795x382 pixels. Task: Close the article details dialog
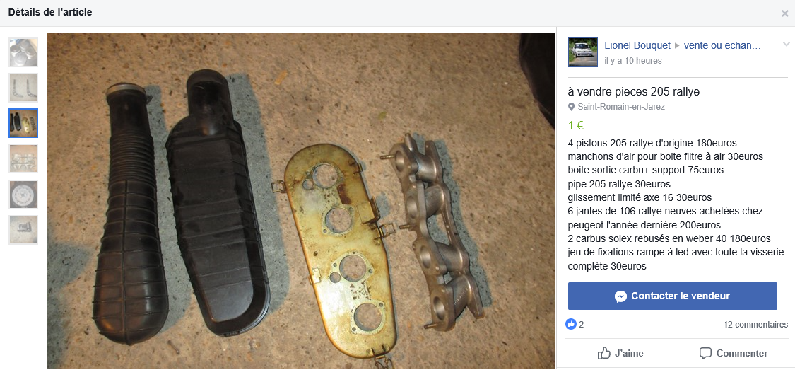point(784,13)
